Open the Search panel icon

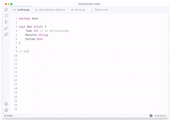[x=6, y=16]
